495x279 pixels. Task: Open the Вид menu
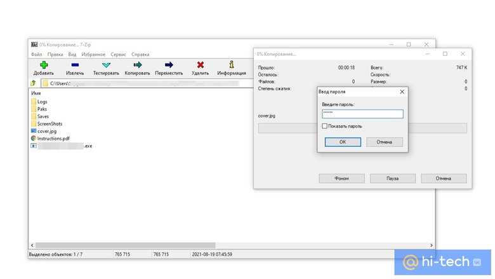click(x=72, y=55)
